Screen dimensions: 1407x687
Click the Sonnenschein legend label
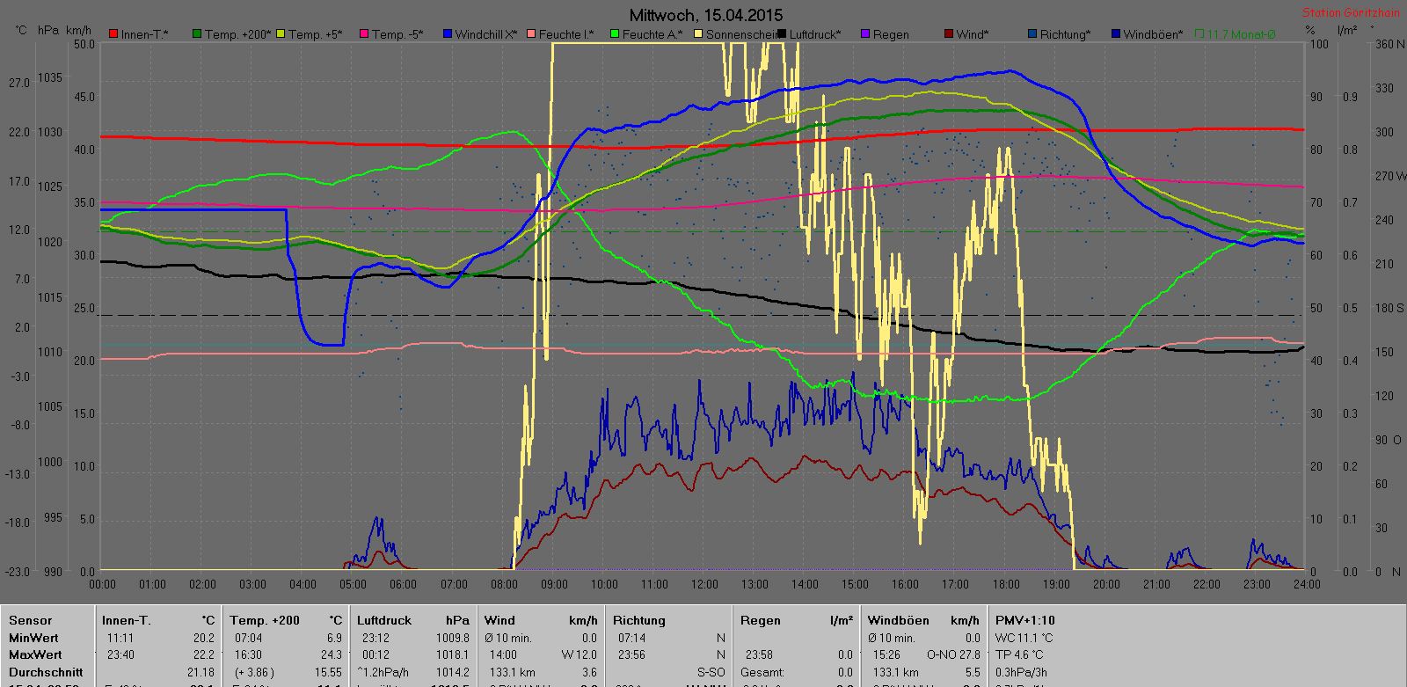[x=740, y=34]
